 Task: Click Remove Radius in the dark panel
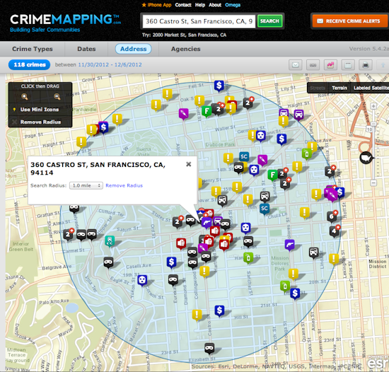pyautogui.click(x=40, y=122)
